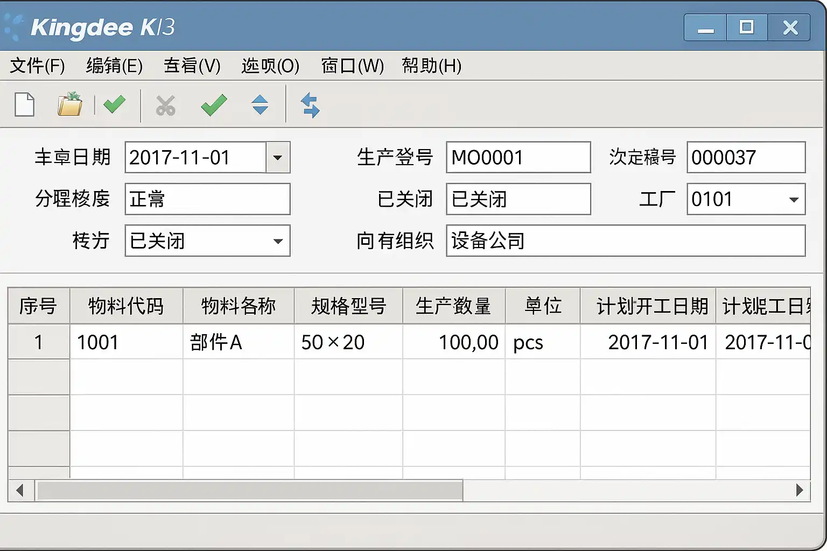The width and height of the screenshot is (827, 551).
Task: Click the material name column header
Action: pos(239,306)
